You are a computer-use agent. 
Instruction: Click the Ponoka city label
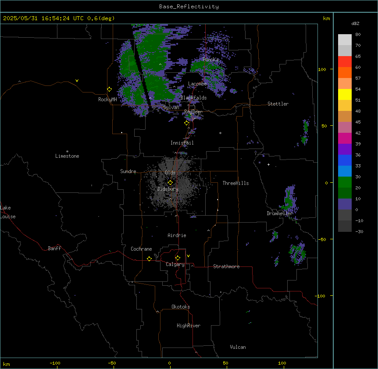(210, 60)
